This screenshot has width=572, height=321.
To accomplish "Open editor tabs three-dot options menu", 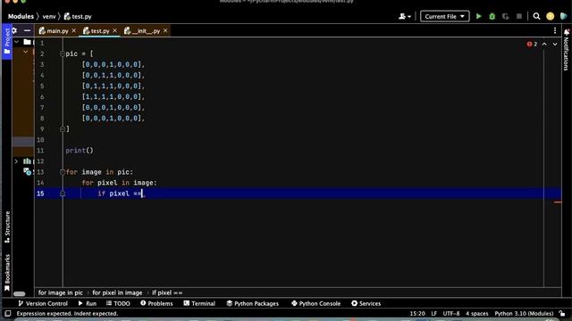I will [x=555, y=31].
